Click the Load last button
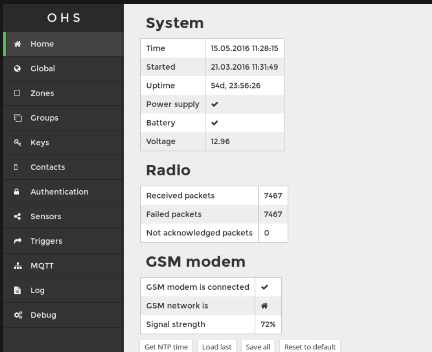The image size is (432, 352). pos(217,346)
